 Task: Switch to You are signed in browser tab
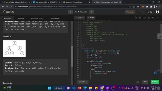pyautogui.click(x=46, y=2)
